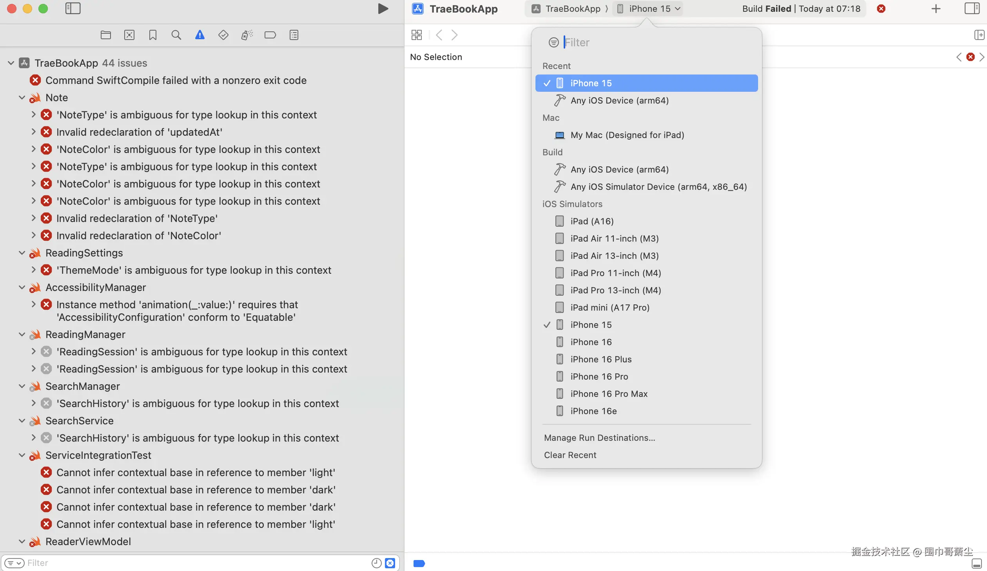Collapse the Note file group
Viewport: 987px width, 571px height.
[x=22, y=98]
